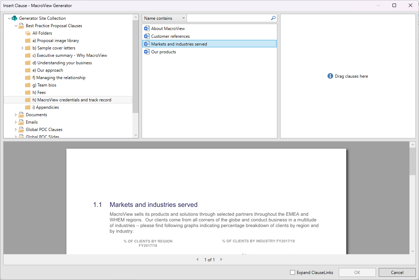This screenshot has width=419, height=280.
Task: Click the folder icon for Executive summary
Action: [x=28, y=55]
